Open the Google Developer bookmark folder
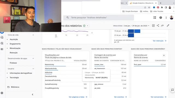 coord(130,11)
